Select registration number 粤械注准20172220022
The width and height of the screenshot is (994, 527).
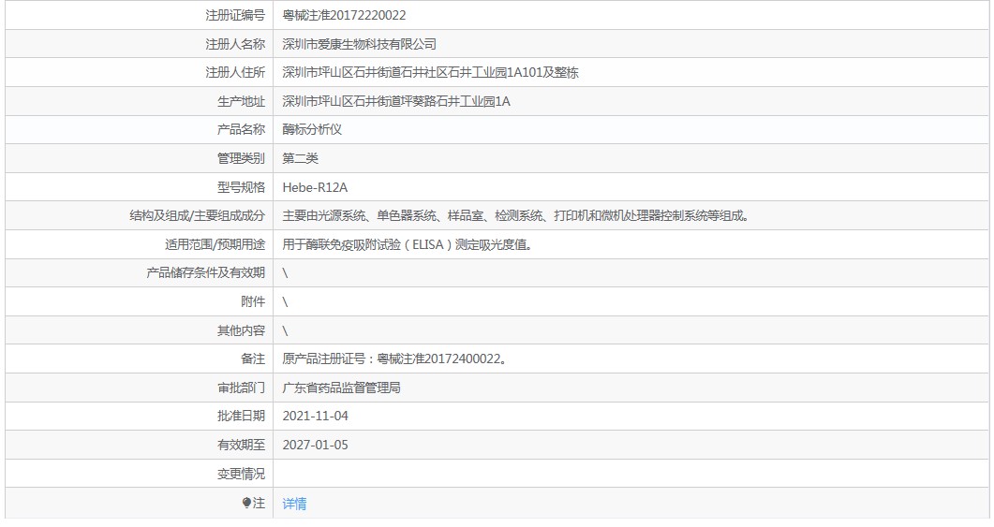click(344, 15)
